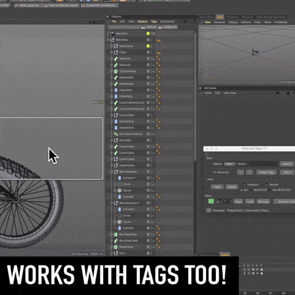Click the up arrow in Attributes panel

(288, 93)
